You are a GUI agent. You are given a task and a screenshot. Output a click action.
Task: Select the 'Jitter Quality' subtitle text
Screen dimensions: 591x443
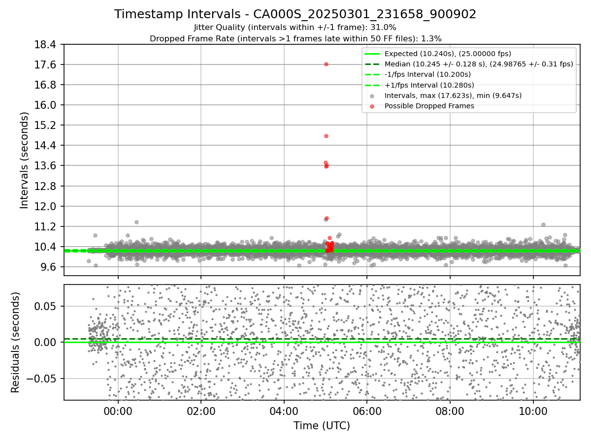click(x=295, y=28)
